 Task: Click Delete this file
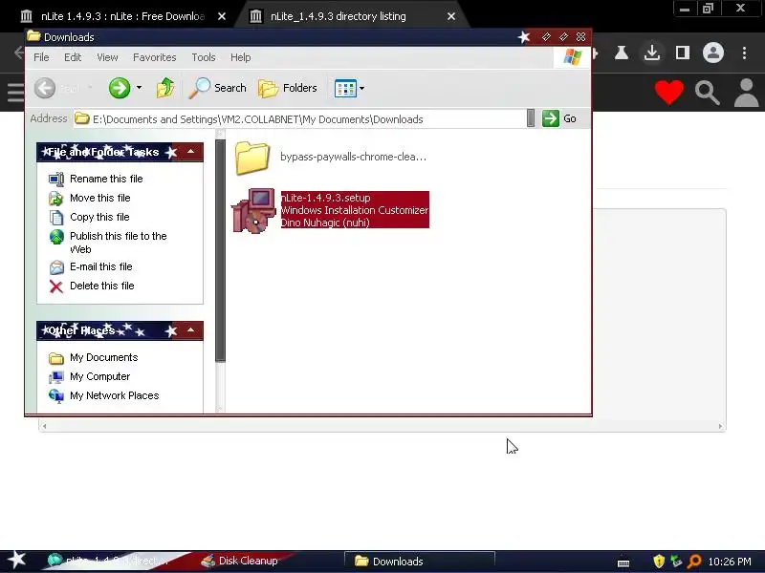(x=102, y=286)
